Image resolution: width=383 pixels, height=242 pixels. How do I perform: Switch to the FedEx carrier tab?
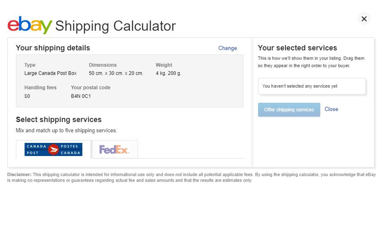point(114,149)
